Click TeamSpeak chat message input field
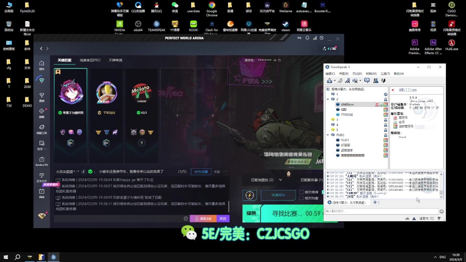 pyautogui.click(x=382, y=211)
